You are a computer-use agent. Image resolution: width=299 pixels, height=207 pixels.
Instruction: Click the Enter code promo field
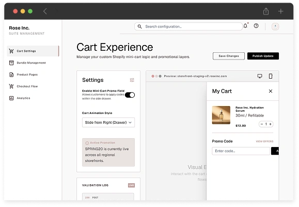click(x=241, y=151)
